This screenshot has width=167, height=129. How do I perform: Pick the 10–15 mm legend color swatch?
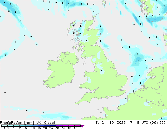tap(35, 126)
